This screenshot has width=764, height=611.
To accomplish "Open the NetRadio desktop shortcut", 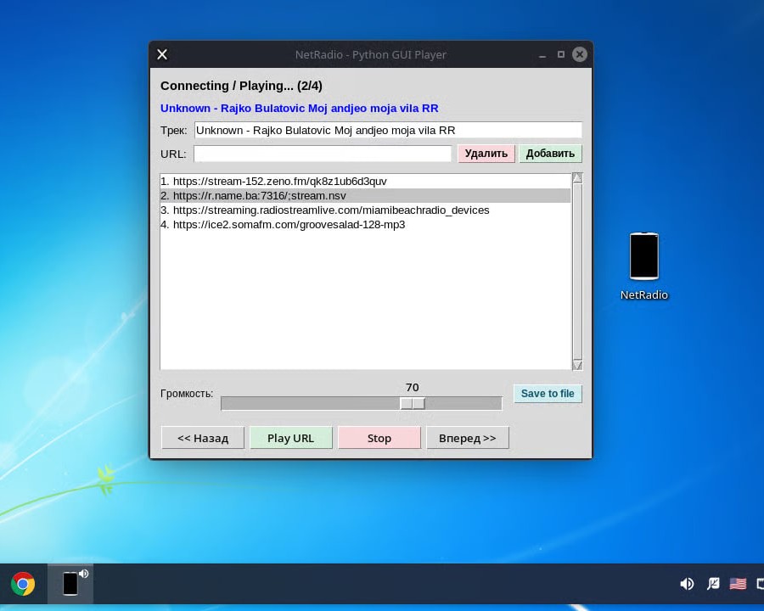I will pos(643,266).
